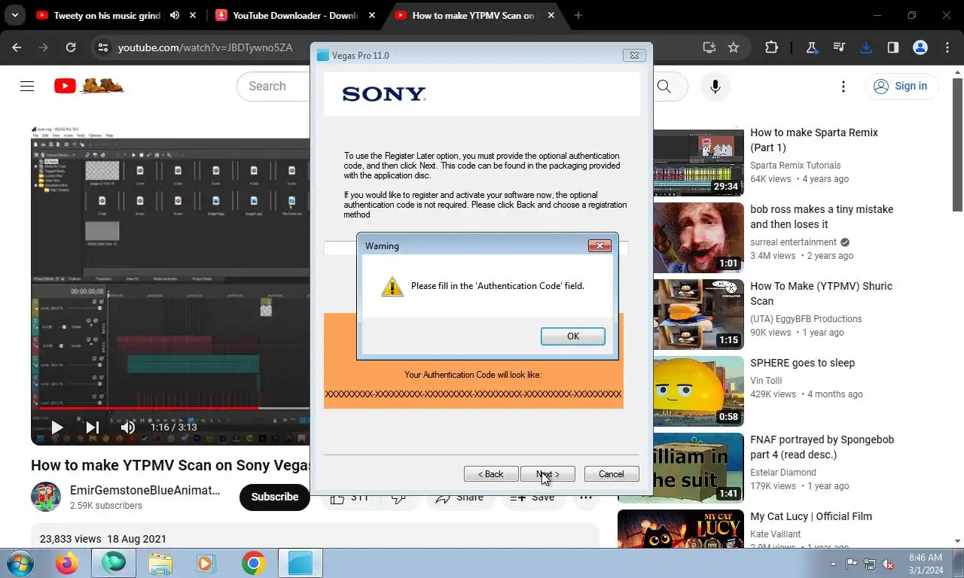Go back in browser history
964x578 pixels.
point(17,47)
